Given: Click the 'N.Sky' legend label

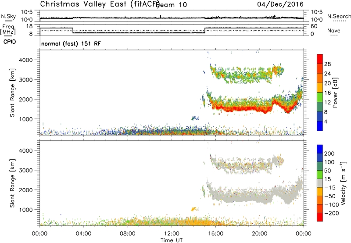Looking at the screenshot, I should coord(8,16).
